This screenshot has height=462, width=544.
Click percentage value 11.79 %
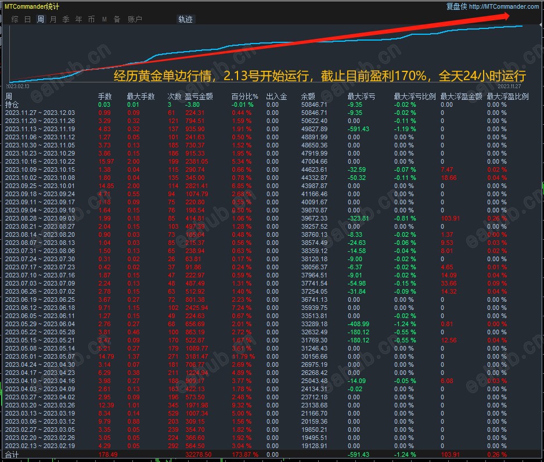tap(243, 356)
